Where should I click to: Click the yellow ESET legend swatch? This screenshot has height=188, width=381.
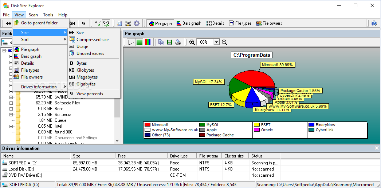(256, 125)
